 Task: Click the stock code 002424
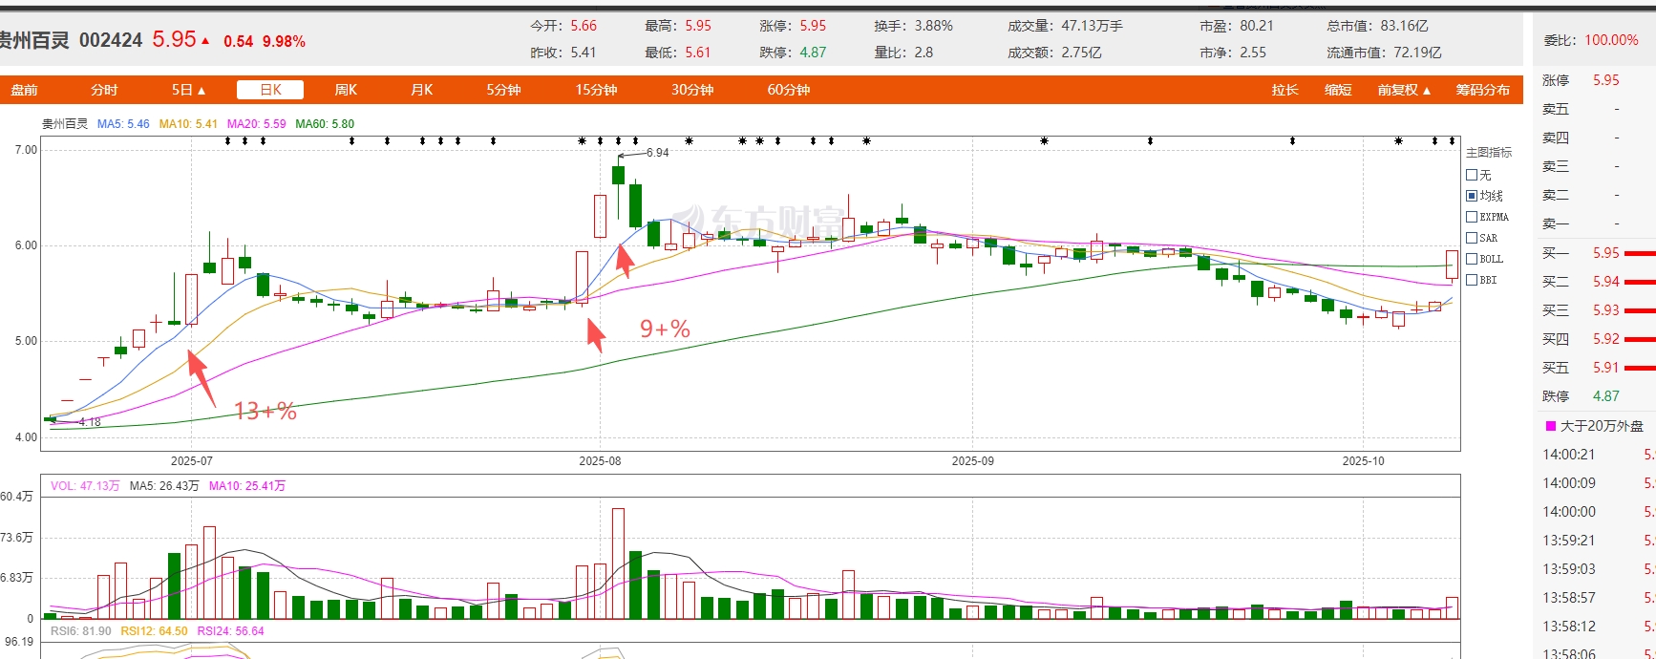point(111,40)
